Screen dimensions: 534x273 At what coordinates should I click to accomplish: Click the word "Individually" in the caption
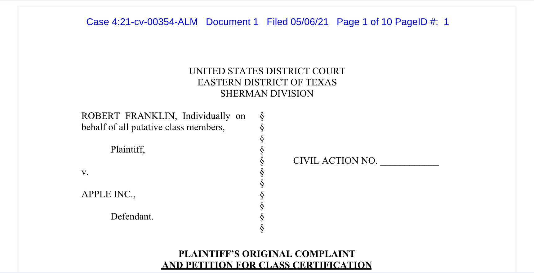[206, 116]
